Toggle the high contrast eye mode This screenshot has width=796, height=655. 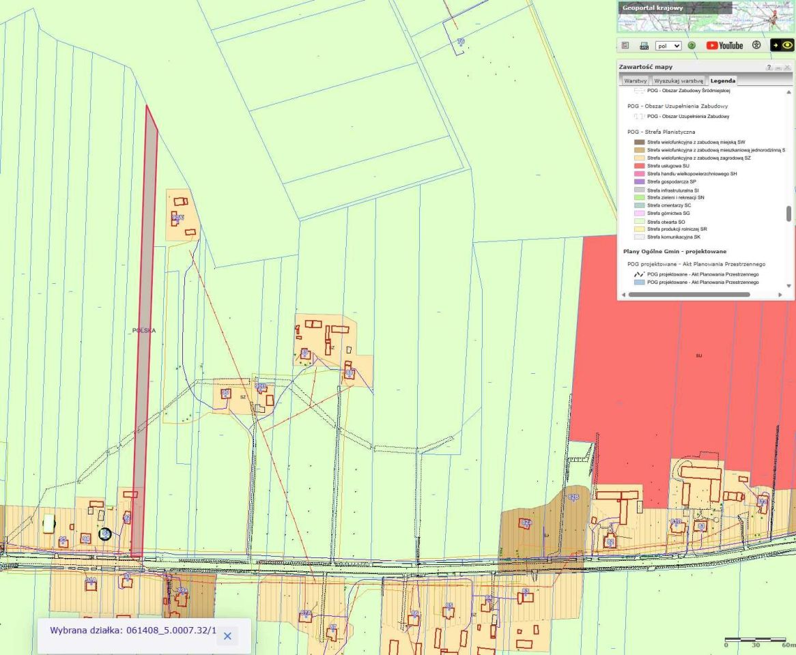pyautogui.click(x=782, y=45)
